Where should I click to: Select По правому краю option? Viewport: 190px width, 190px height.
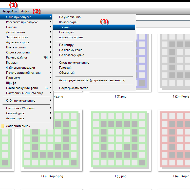94,55
